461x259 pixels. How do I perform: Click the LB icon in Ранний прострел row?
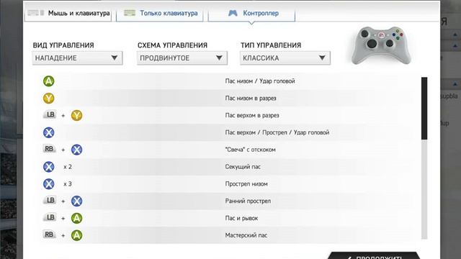(x=50, y=200)
